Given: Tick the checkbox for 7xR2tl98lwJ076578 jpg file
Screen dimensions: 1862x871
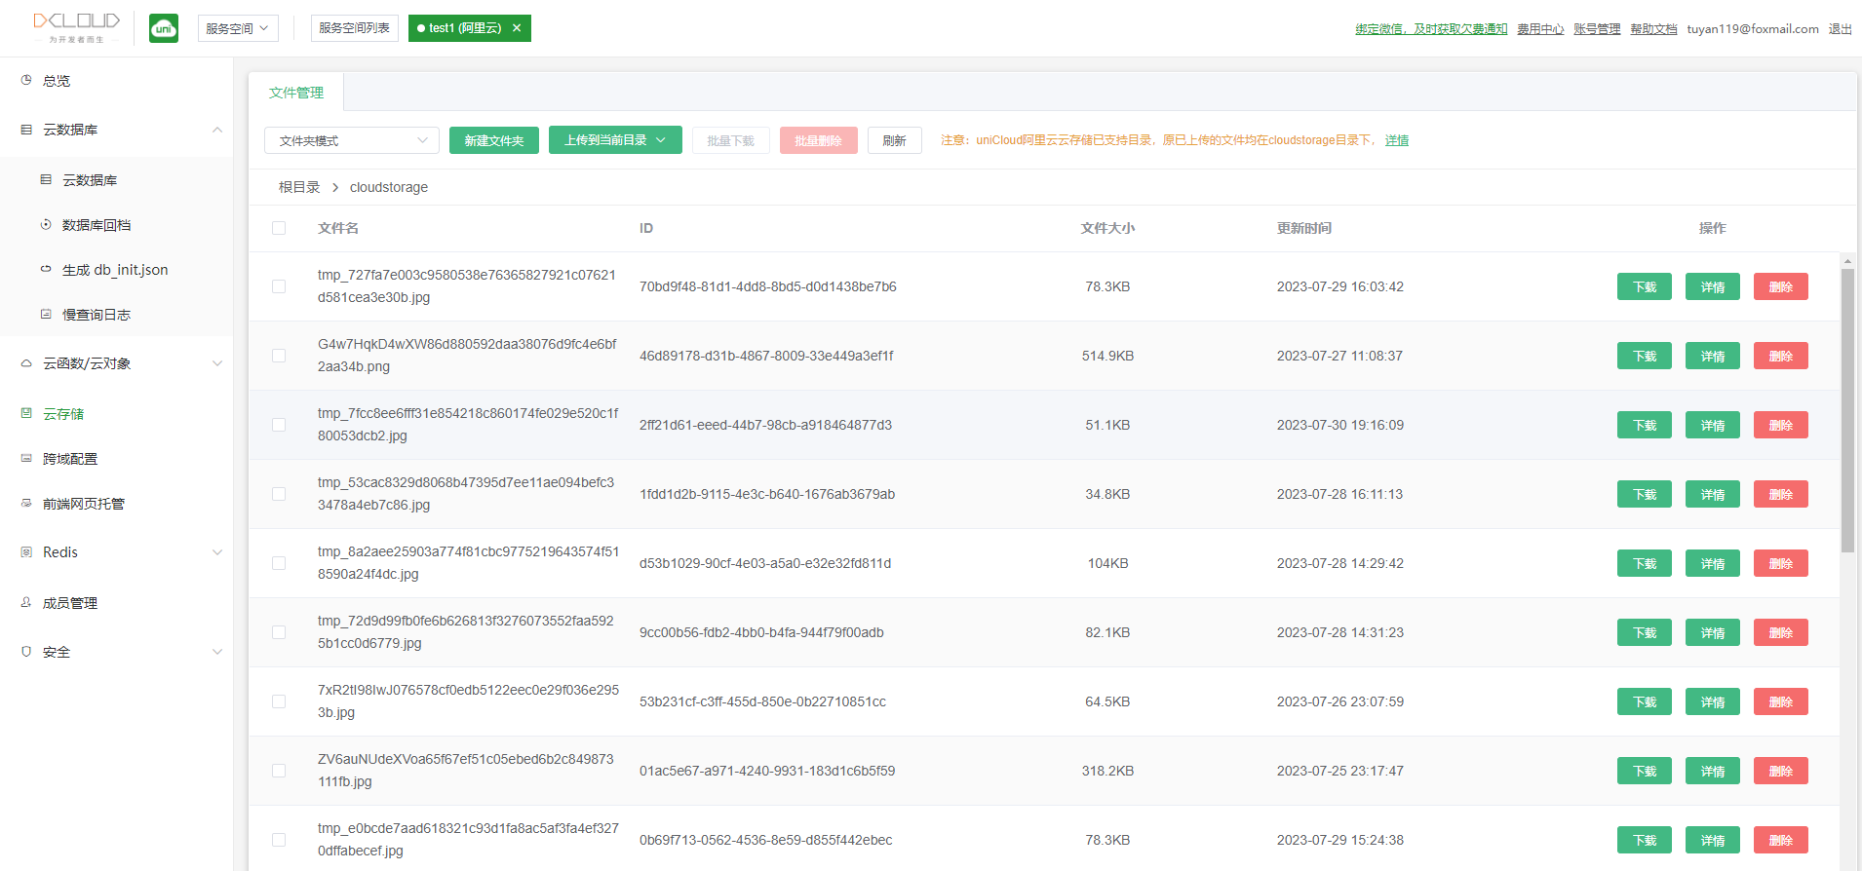Looking at the screenshot, I should point(279,701).
